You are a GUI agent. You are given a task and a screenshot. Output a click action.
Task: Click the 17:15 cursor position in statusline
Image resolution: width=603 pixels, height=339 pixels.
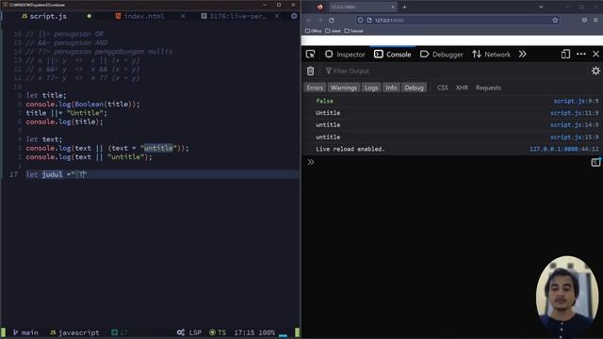244,332
